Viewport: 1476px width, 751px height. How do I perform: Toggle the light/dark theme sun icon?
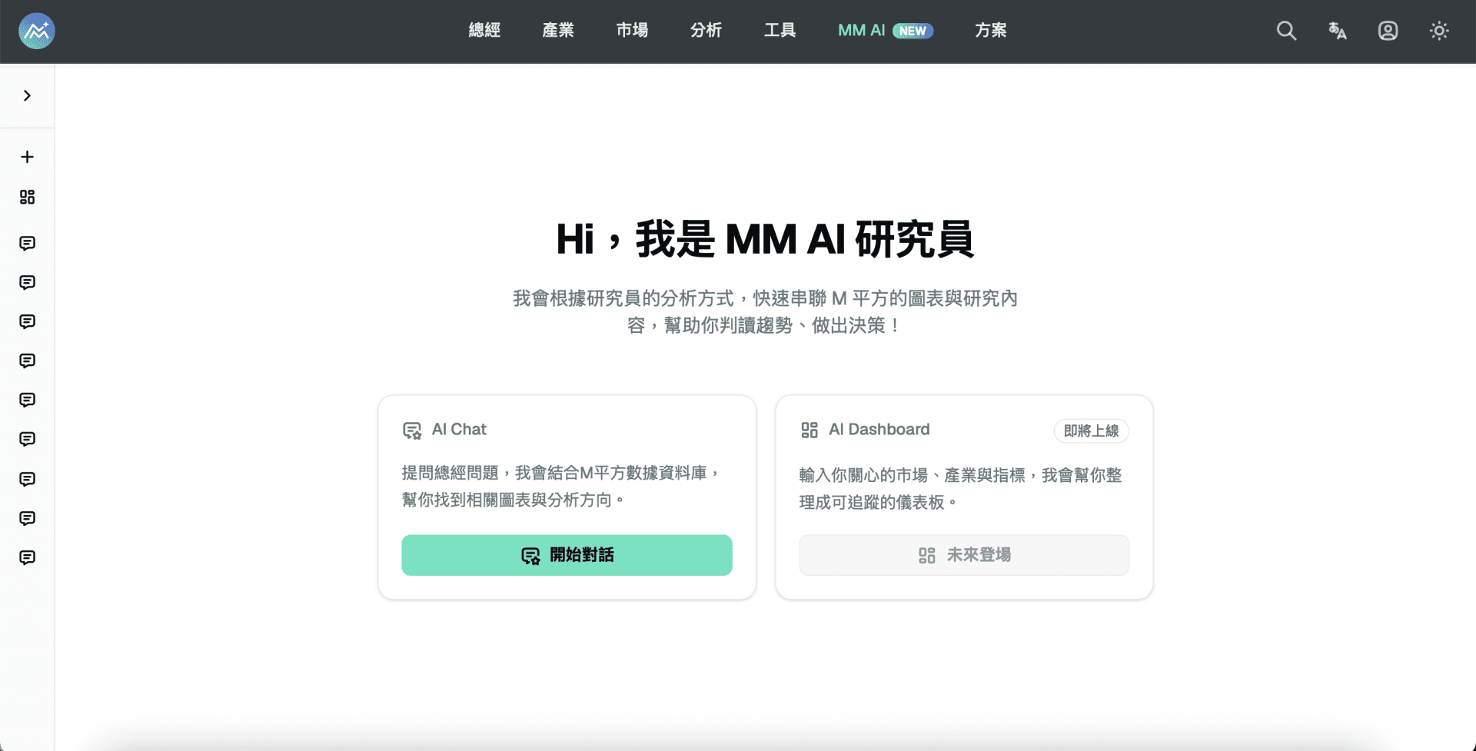(1438, 31)
